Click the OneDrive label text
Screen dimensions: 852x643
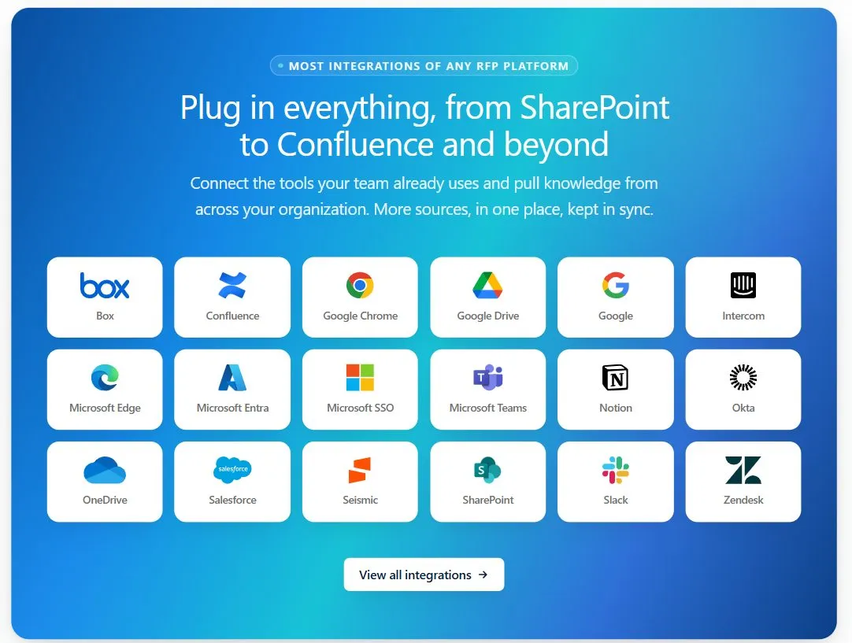click(x=105, y=501)
